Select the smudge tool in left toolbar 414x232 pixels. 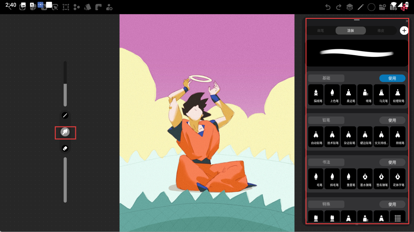(65, 132)
